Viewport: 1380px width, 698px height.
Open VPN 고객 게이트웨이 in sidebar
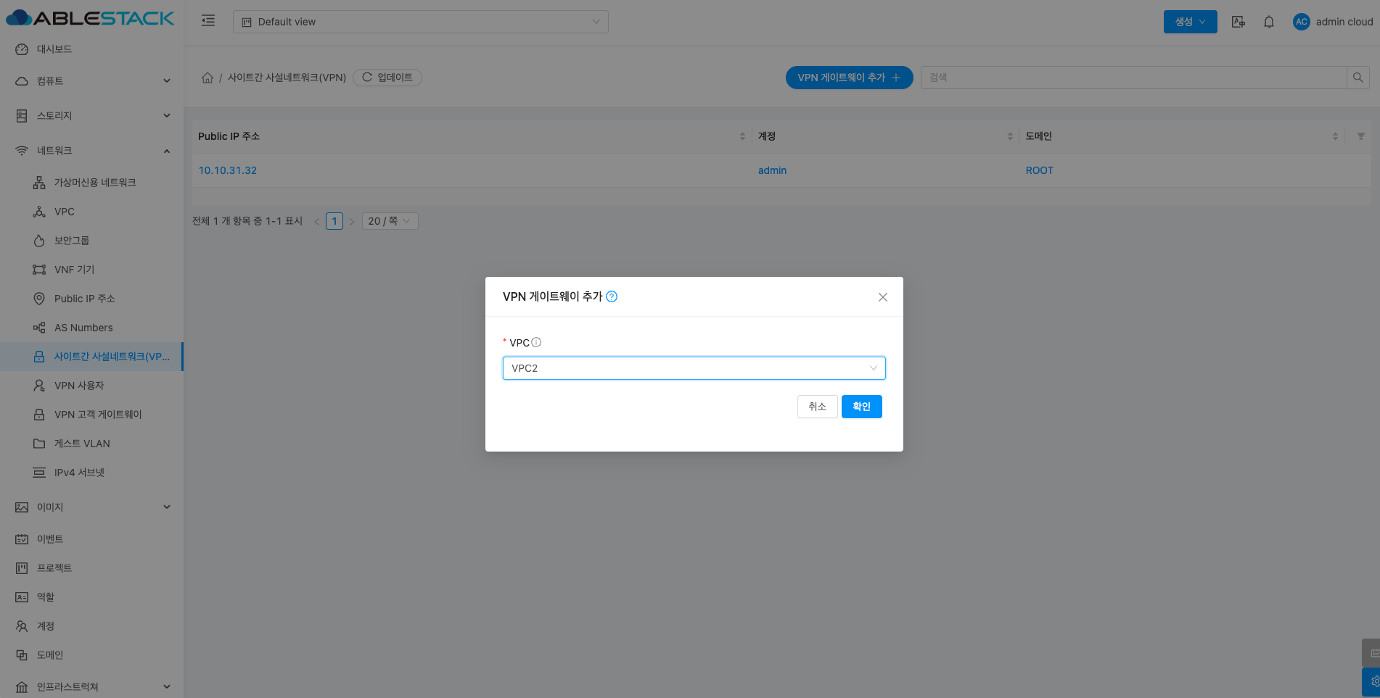[x=91, y=415]
